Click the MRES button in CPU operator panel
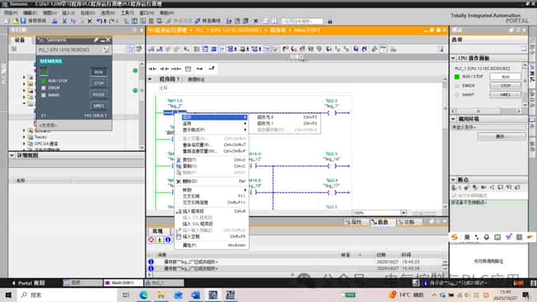This screenshot has width=537, height=302. [x=505, y=95]
